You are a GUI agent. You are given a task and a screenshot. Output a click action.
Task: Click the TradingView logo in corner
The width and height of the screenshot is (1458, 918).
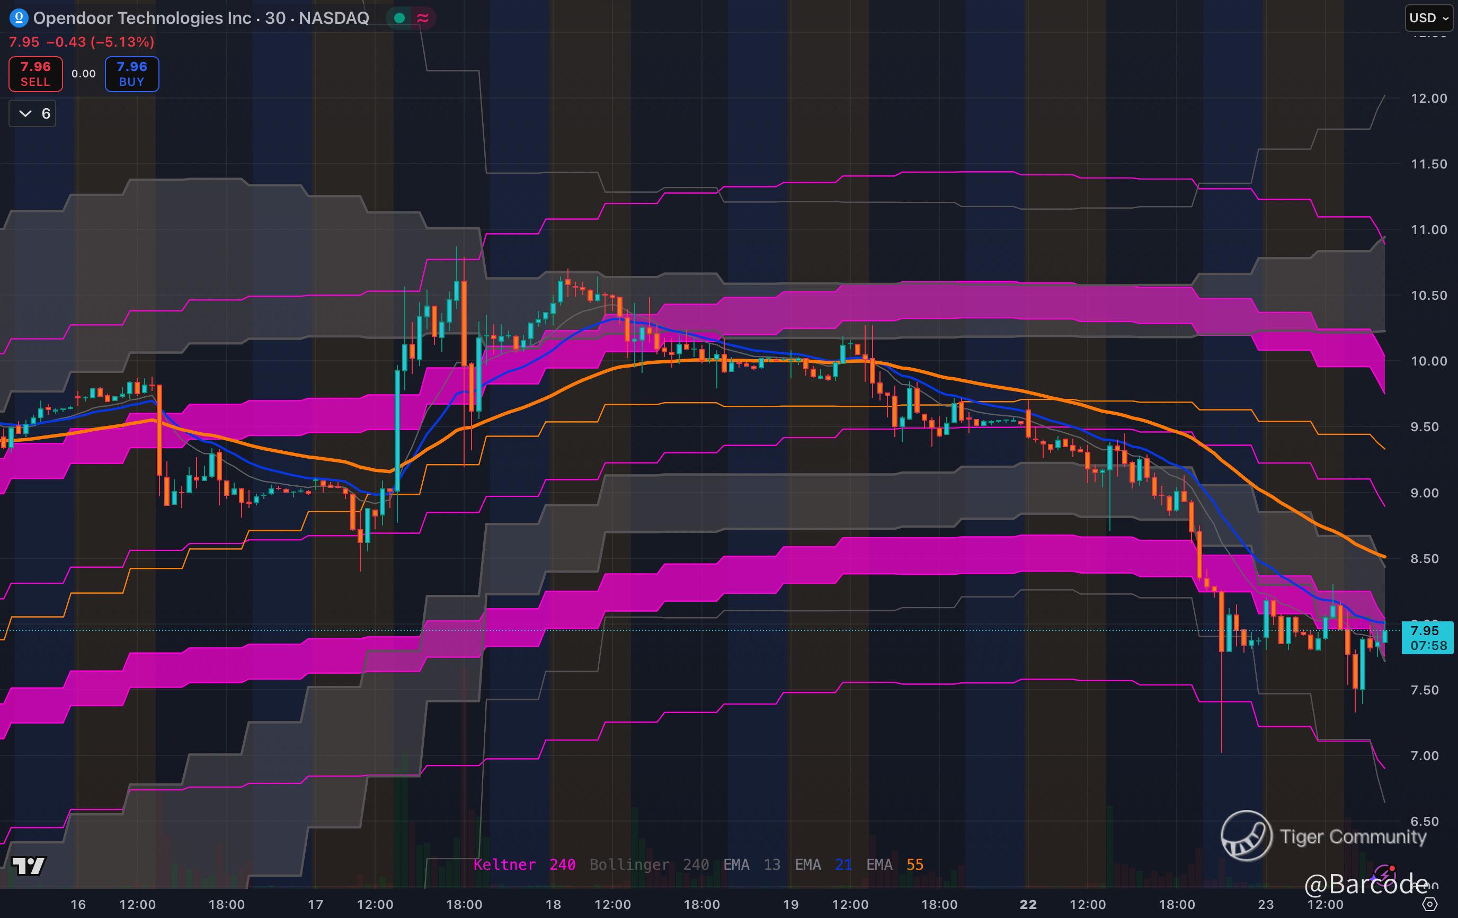tap(29, 866)
